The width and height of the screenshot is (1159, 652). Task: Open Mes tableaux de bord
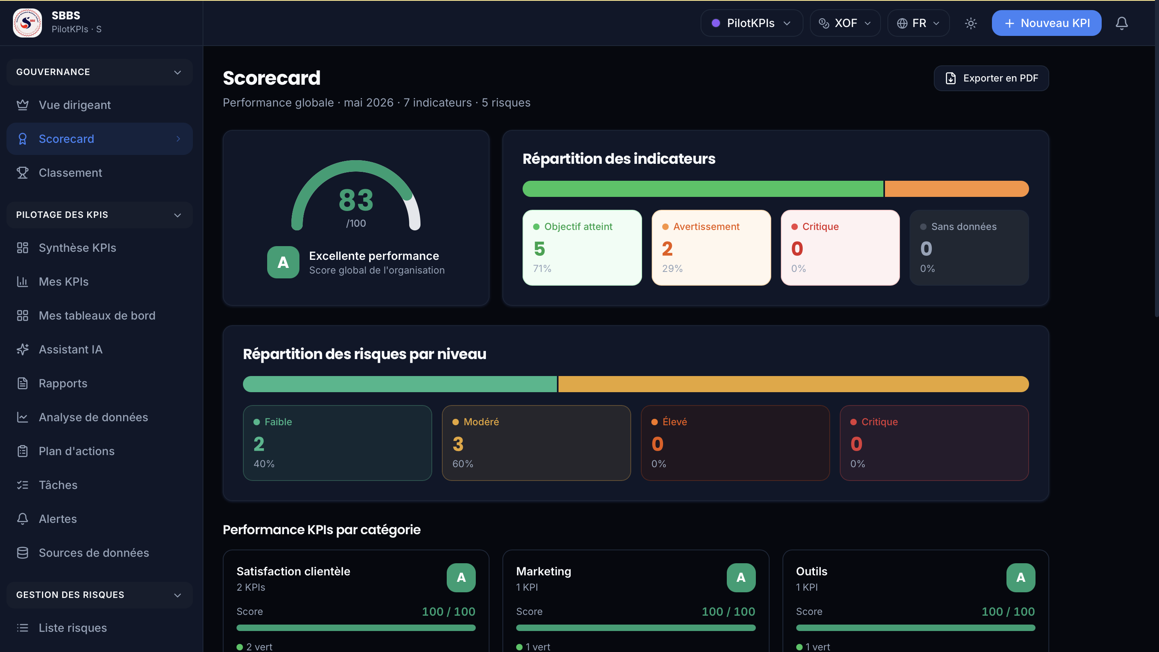[x=99, y=316]
